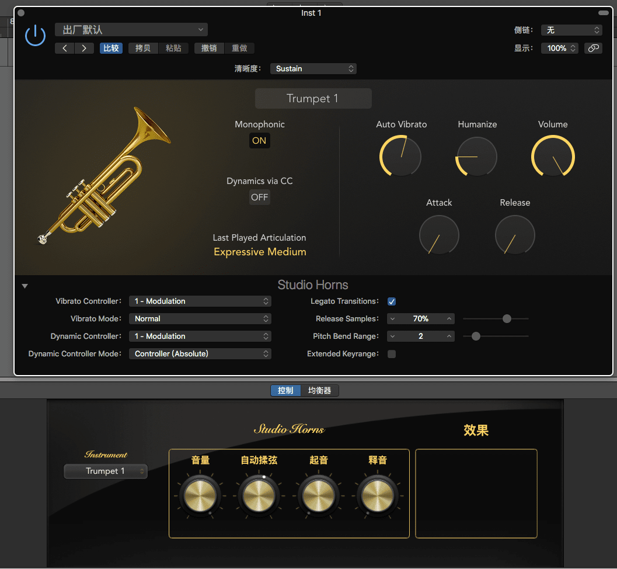Image resolution: width=617 pixels, height=569 pixels.
Task: Open the 清晰度 Sustain dropdown
Action: 313,68
